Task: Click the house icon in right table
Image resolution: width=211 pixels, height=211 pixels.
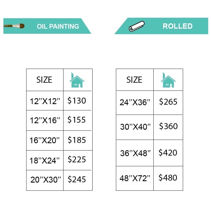Action: 168,80
